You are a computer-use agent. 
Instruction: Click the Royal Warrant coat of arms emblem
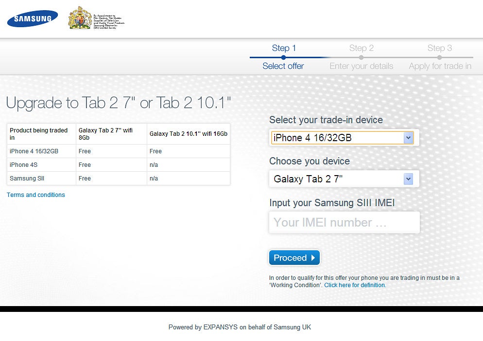point(80,18)
